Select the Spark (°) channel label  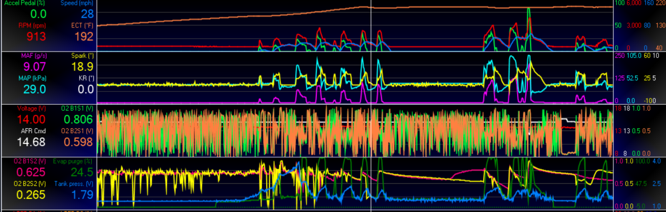click(82, 56)
